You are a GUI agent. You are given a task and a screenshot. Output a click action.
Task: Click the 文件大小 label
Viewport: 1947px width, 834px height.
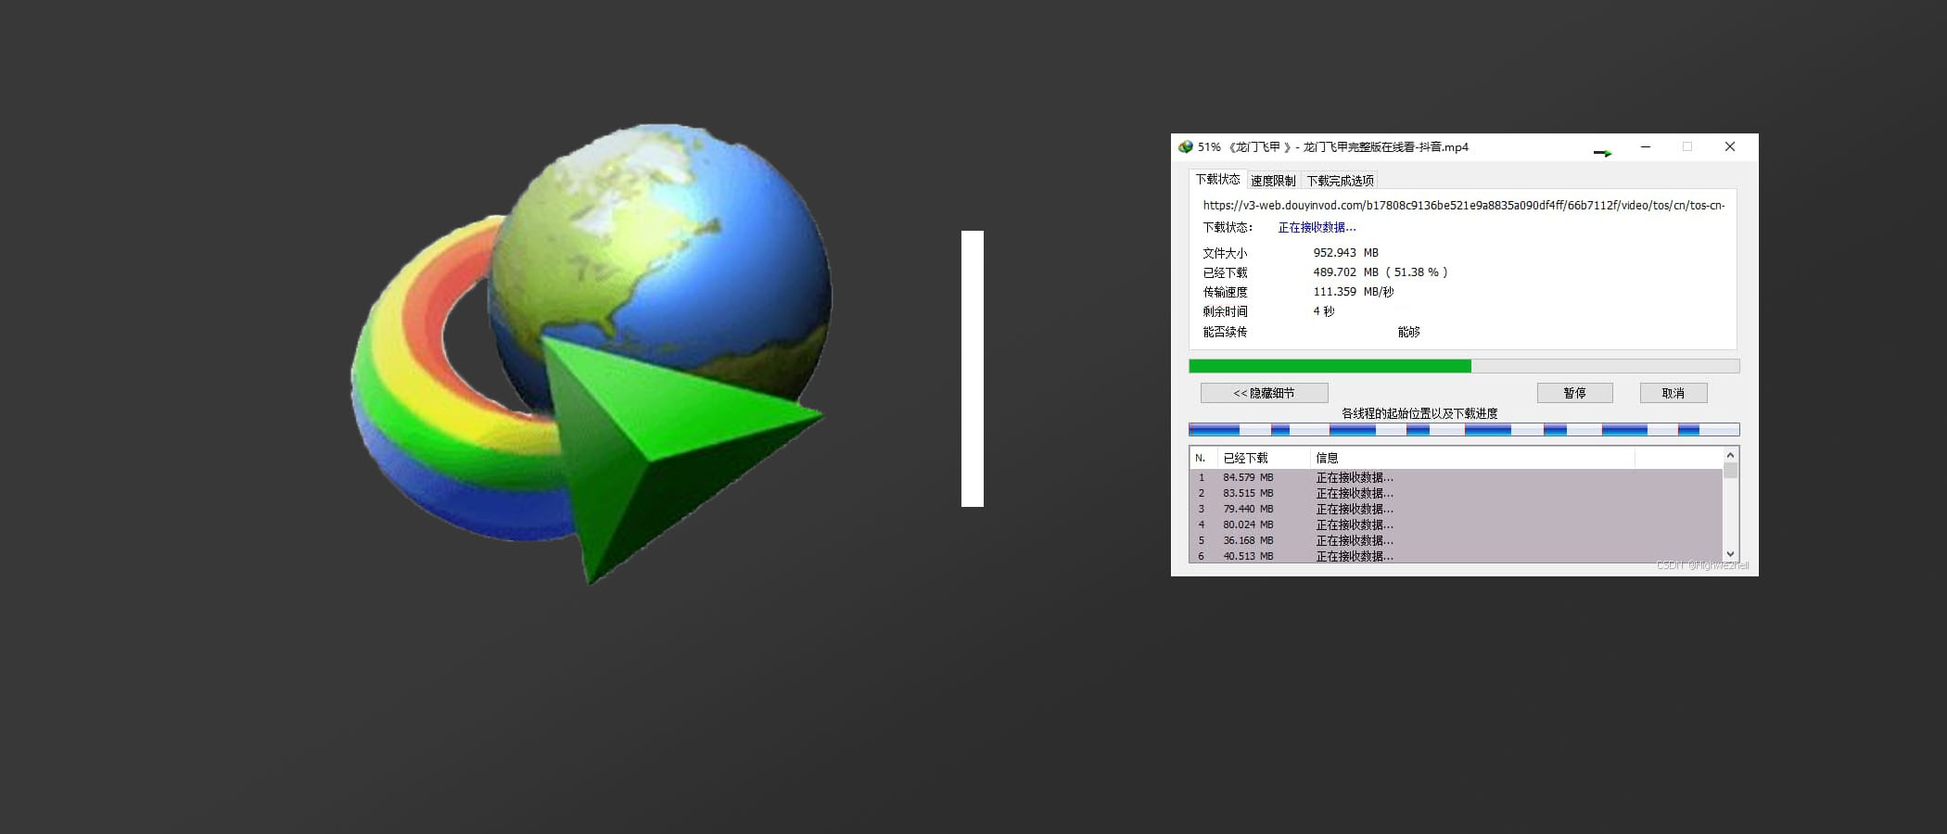(x=1225, y=253)
